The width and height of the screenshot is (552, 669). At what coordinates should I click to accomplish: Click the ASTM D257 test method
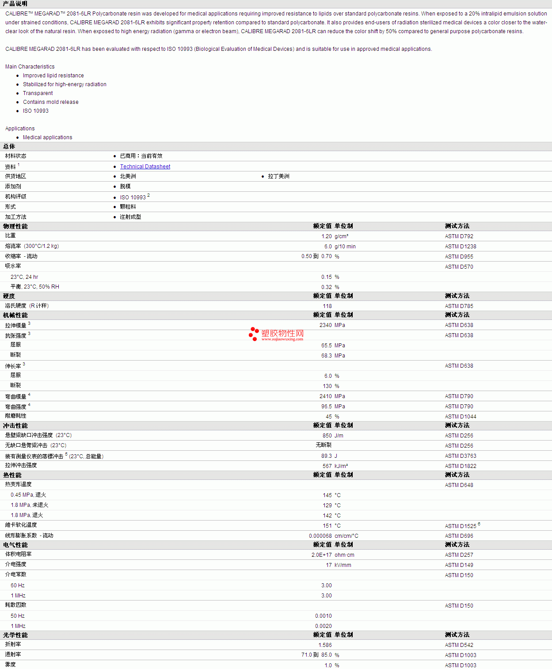click(x=459, y=555)
